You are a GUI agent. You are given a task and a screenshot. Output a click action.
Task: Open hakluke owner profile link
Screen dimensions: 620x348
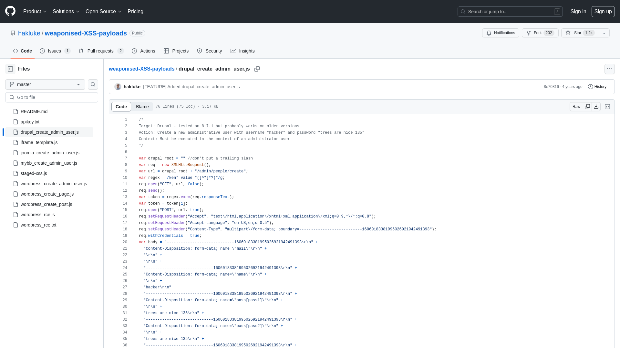click(x=29, y=33)
